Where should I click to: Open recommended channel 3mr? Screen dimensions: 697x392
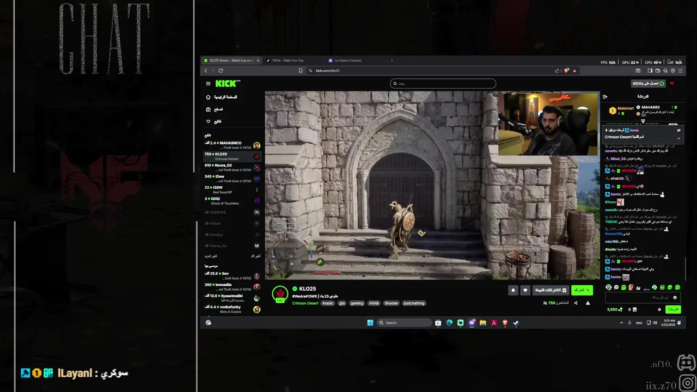[x=233, y=276]
